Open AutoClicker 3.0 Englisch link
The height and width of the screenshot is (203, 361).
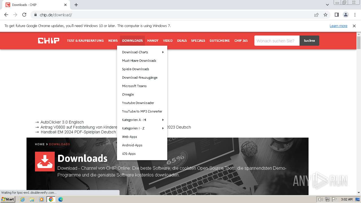(x=62, y=122)
